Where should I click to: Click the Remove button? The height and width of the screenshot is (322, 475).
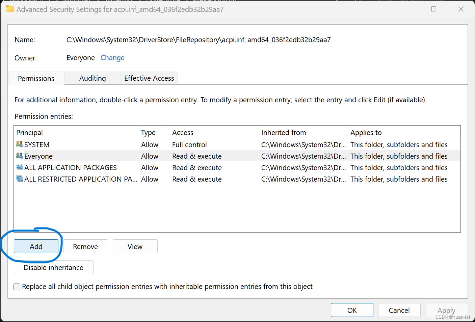[85, 246]
